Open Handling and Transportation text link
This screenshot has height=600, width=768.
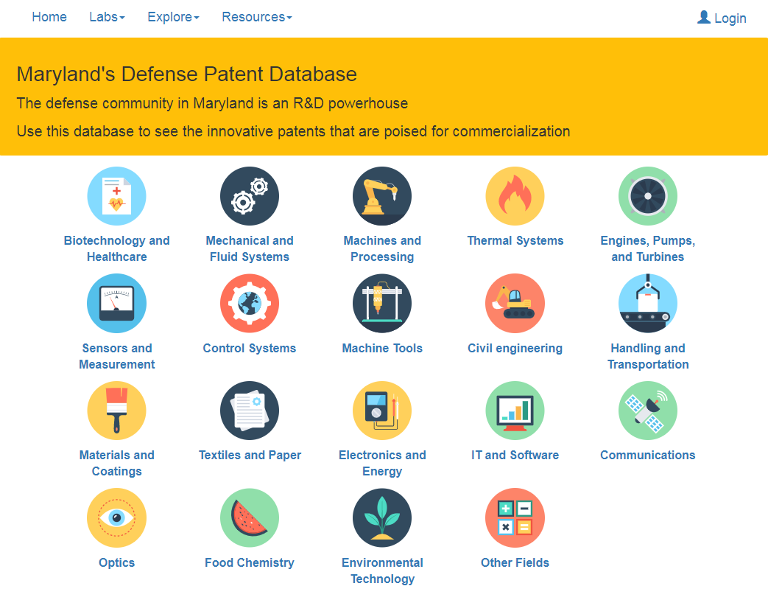coord(647,356)
